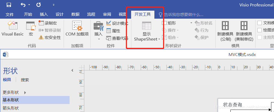Start 录制宏 macro recording
This screenshot has width=274, height=112.
pyautogui.click(x=48, y=23)
